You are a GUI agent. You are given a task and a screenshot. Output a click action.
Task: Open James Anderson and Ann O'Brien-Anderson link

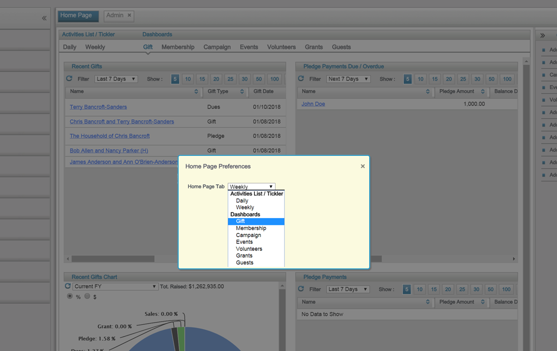coord(124,162)
